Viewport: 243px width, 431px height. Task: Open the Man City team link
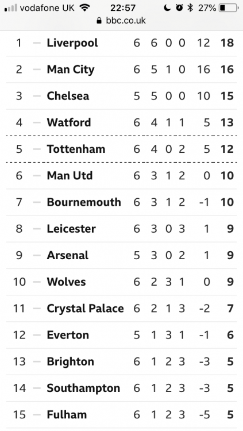[71, 70]
